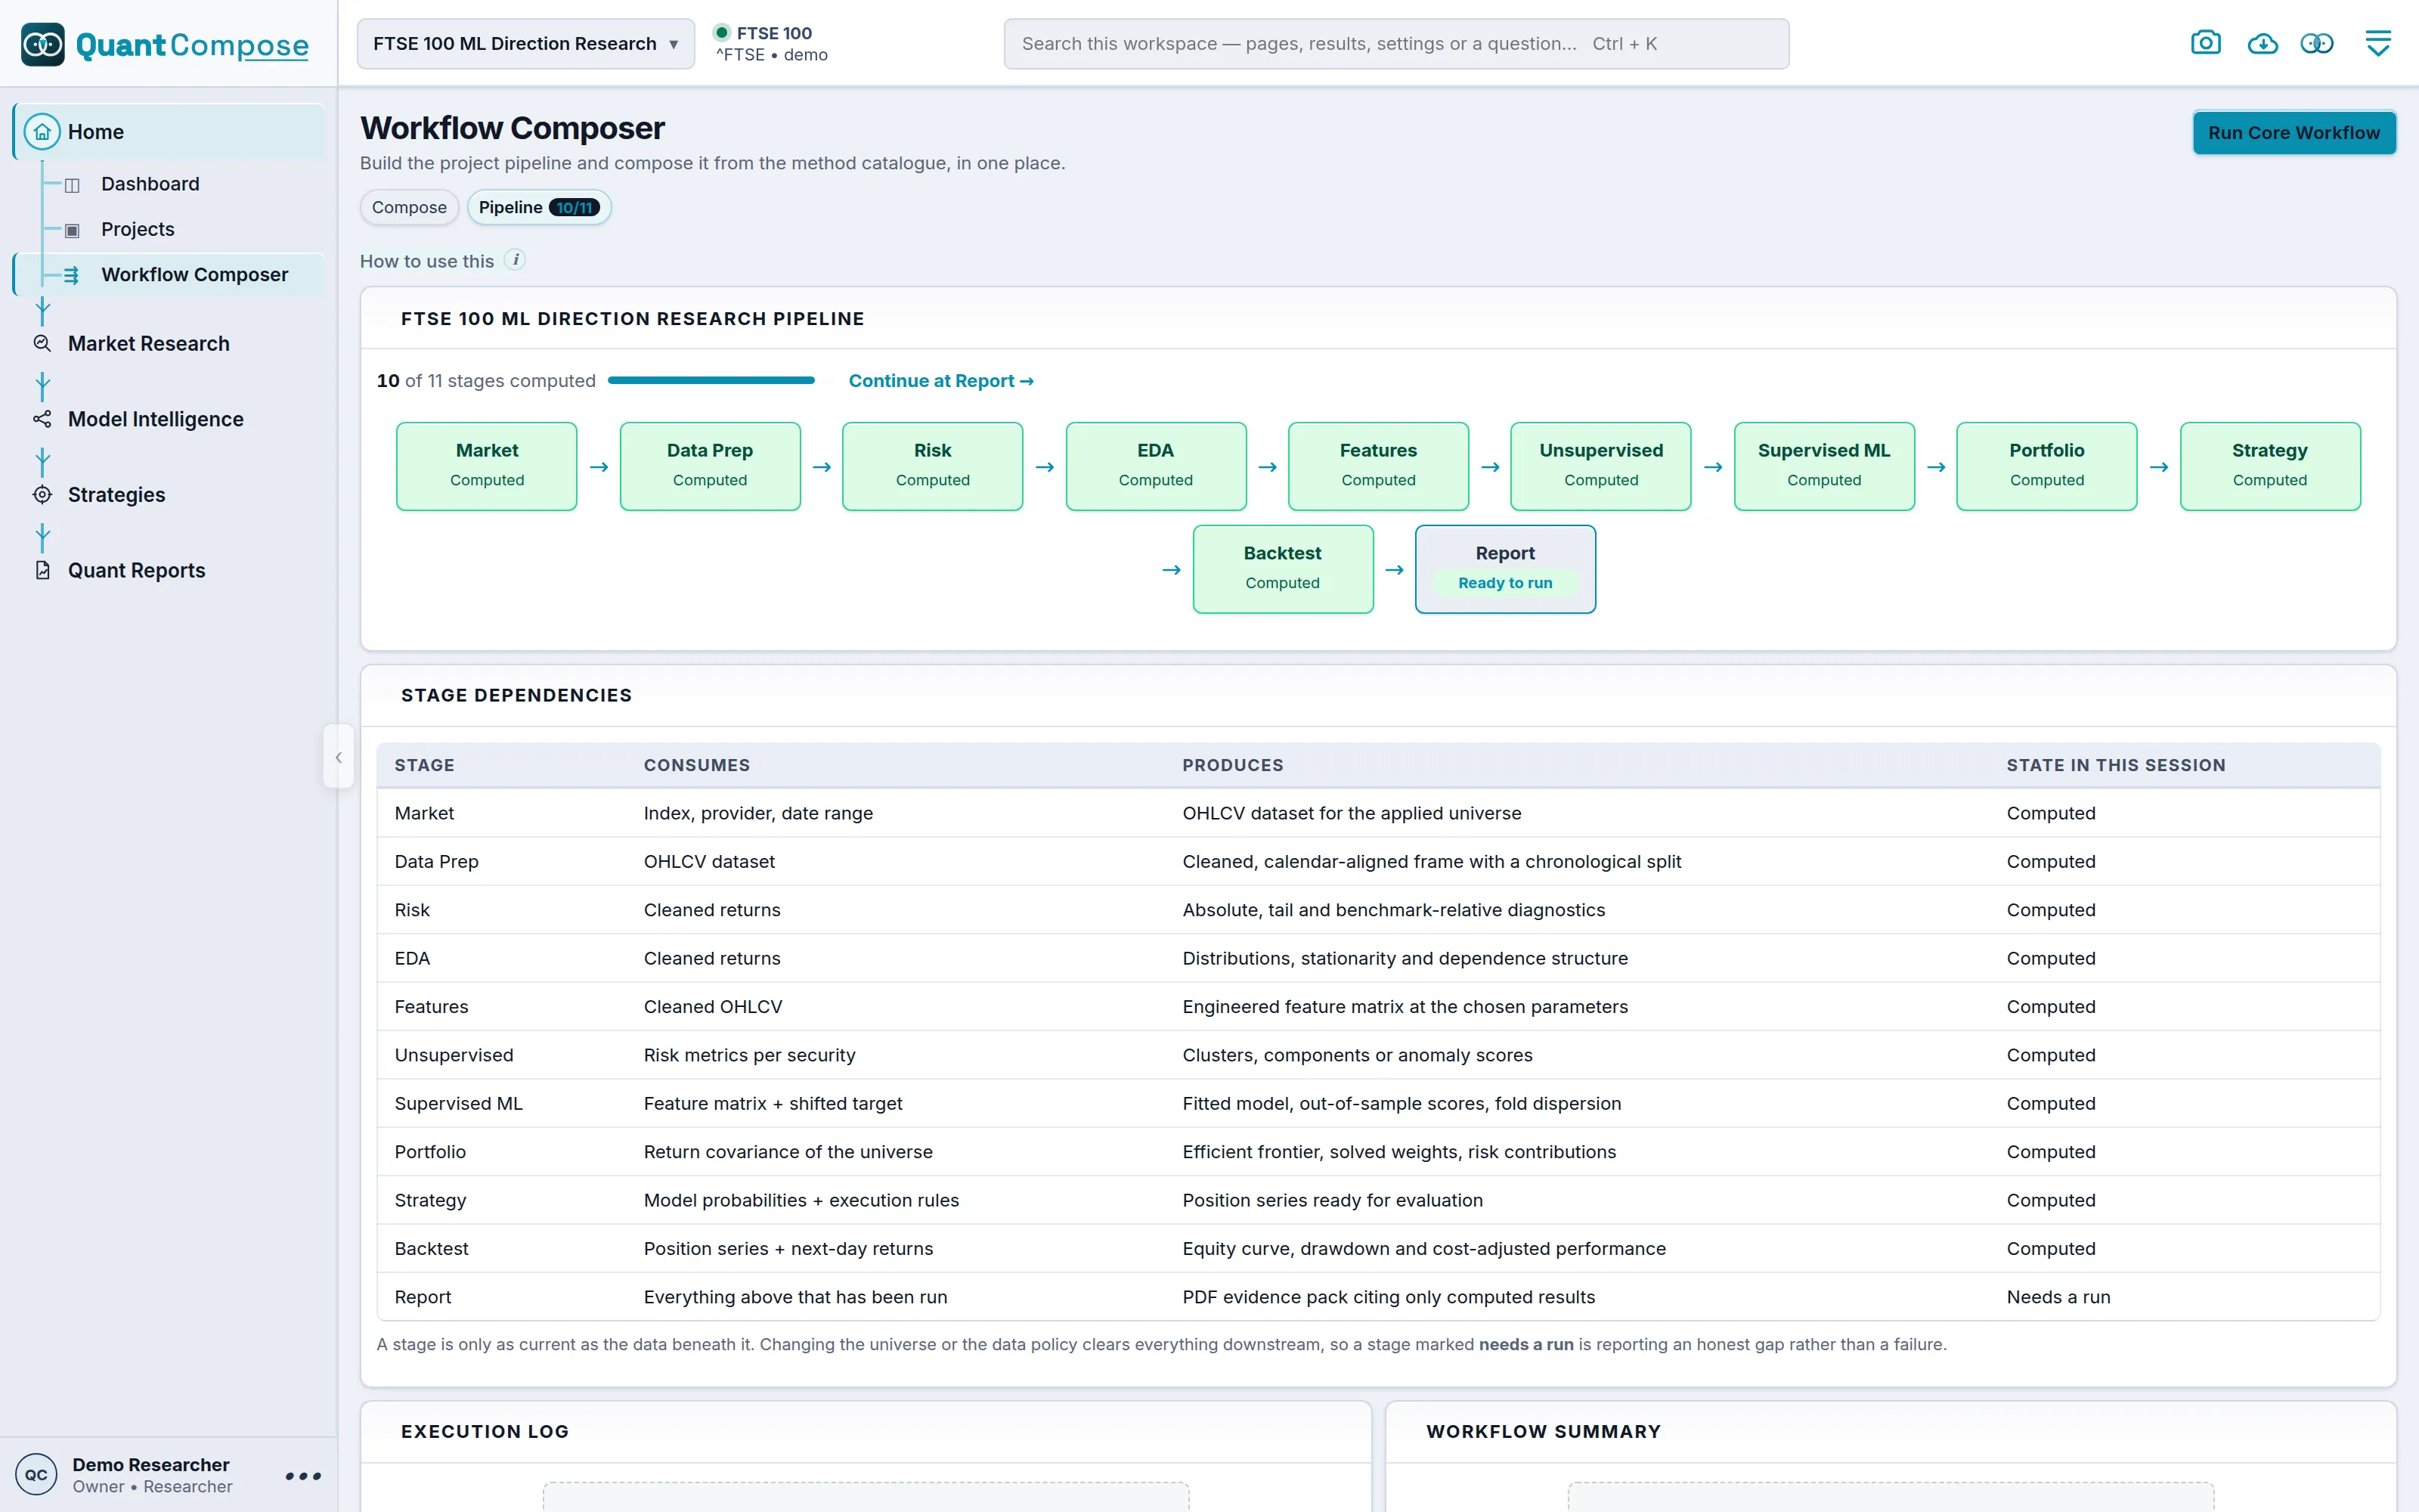Click the Quant Reports document icon
The image size is (2419, 1512).
[x=42, y=570]
